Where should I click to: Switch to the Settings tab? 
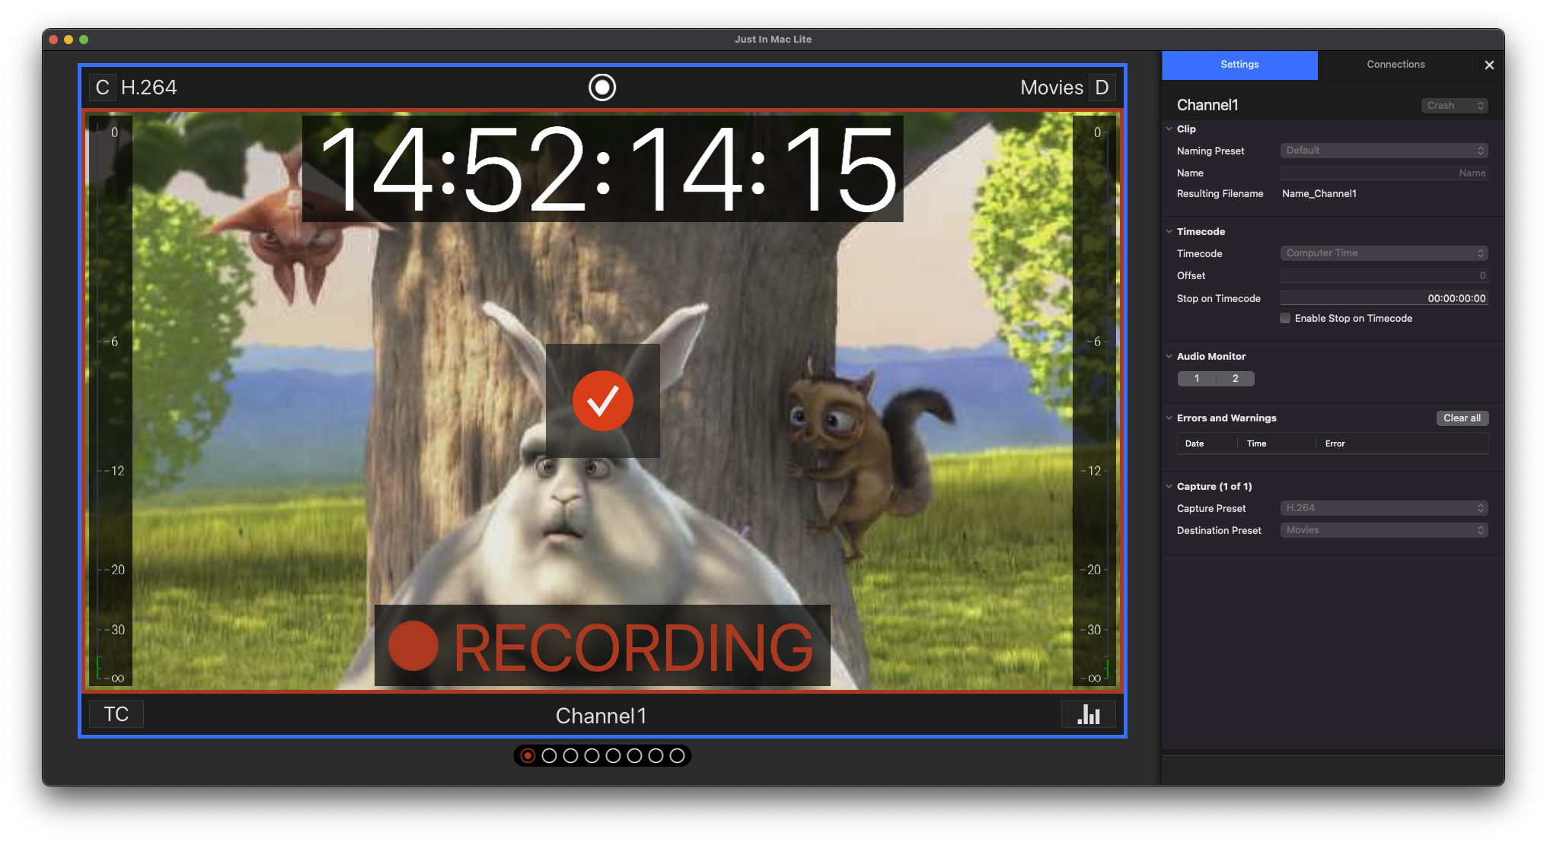tap(1239, 65)
